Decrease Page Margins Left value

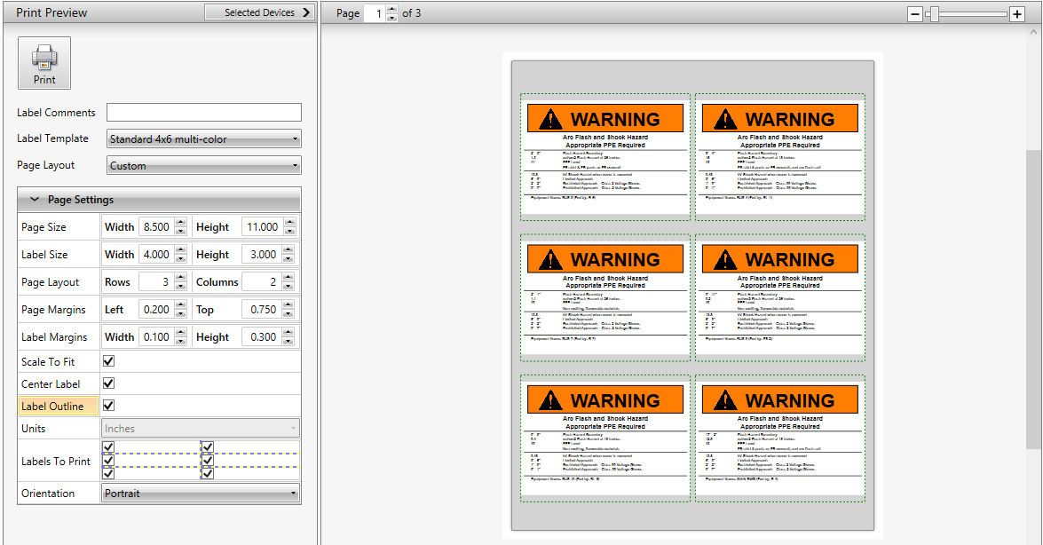click(x=180, y=313)
